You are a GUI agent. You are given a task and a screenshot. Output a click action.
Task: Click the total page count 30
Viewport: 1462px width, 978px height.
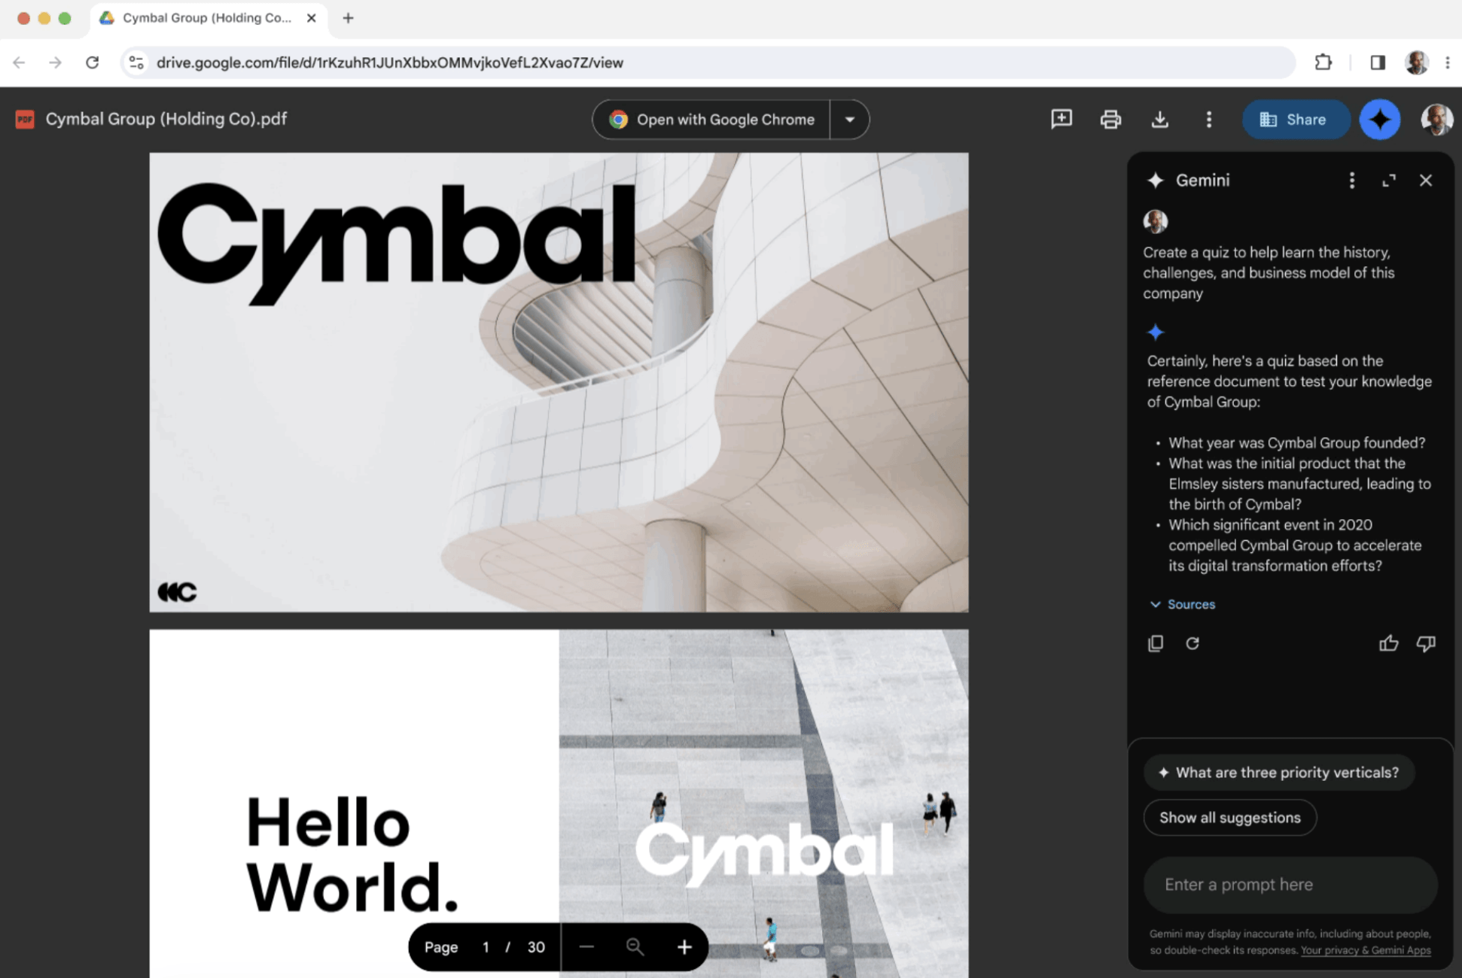[536, 946]
